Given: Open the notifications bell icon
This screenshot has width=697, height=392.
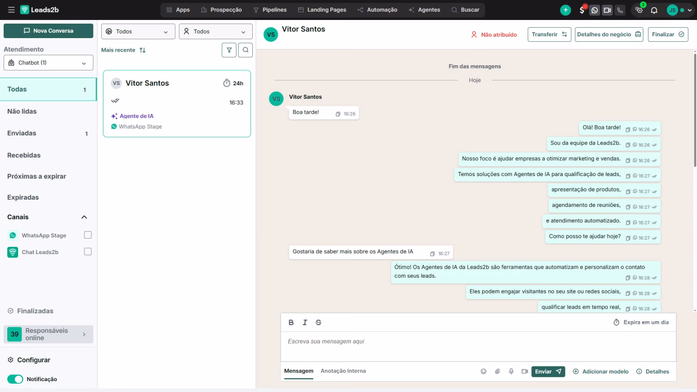Looking at the screenshot, I should click(654, 10).
